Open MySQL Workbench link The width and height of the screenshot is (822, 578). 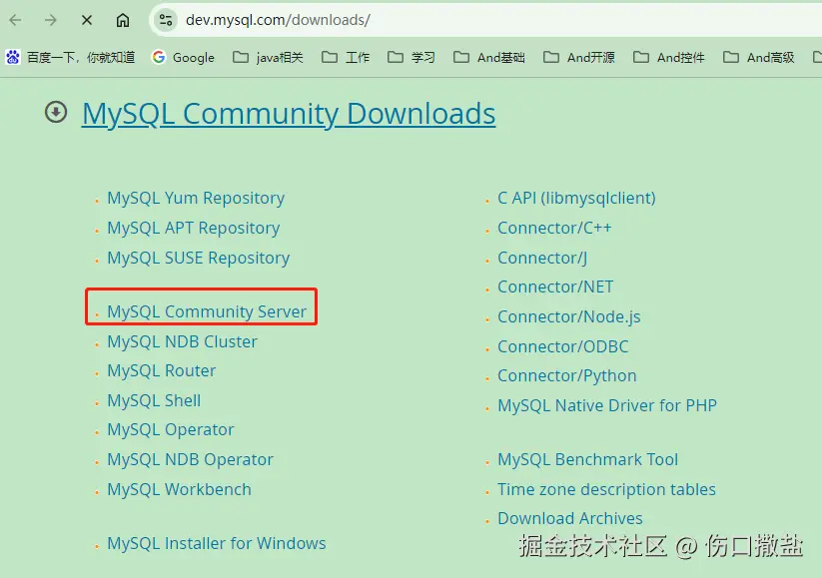(180, 489)
